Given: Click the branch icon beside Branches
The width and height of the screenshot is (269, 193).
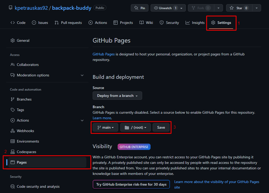Looking at the screenshot, I should click(x=13, y=99).
